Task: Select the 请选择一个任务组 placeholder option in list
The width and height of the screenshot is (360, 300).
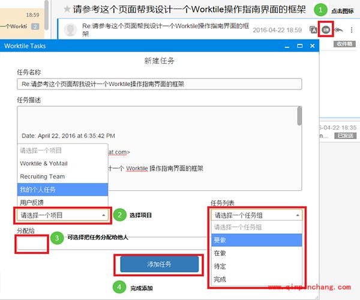Action: point(257,227)
